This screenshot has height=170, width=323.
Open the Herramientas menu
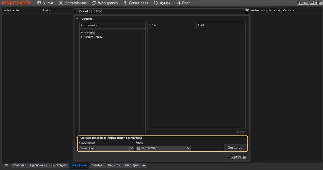(x=73, y=3)
